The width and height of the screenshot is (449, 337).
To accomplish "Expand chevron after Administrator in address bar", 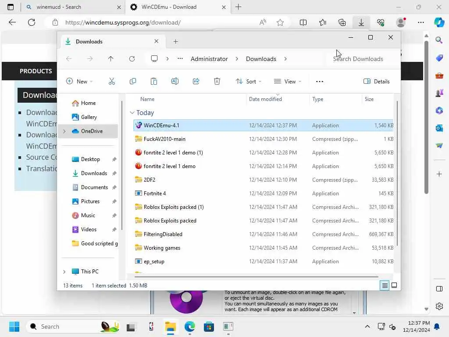I will point(237,59).
